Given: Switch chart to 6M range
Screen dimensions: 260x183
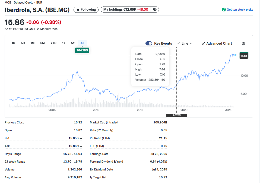Looking at the screenshot, I should [42, 43].
